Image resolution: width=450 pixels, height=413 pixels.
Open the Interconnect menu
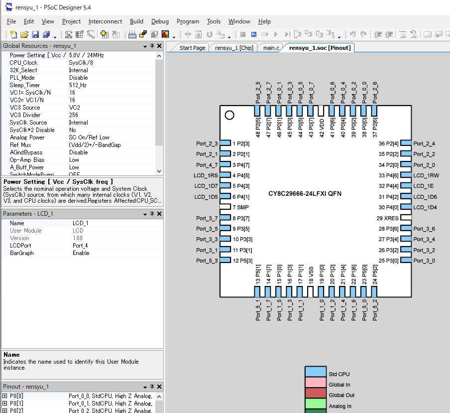[x=105, y=21]
